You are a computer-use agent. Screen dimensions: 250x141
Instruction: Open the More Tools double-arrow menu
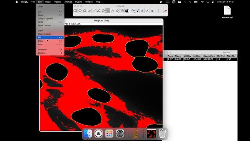pos(166,11)
